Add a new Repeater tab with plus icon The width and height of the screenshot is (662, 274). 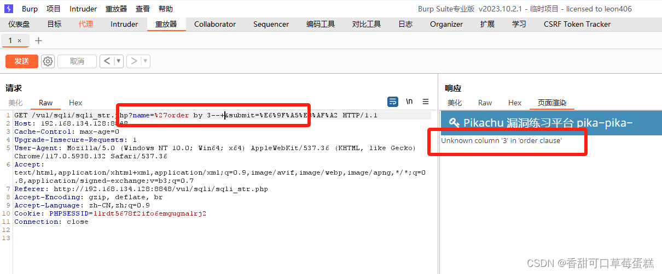click(x=38, y=41)
